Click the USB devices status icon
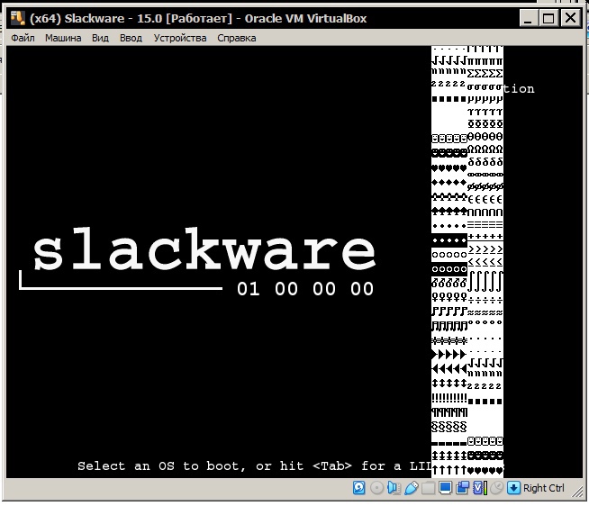 pyautogui.click(x=411, y=488)
